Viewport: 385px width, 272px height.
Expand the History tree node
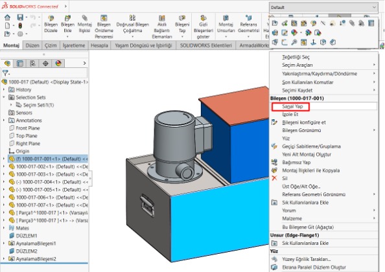click(x=4, y=89)
